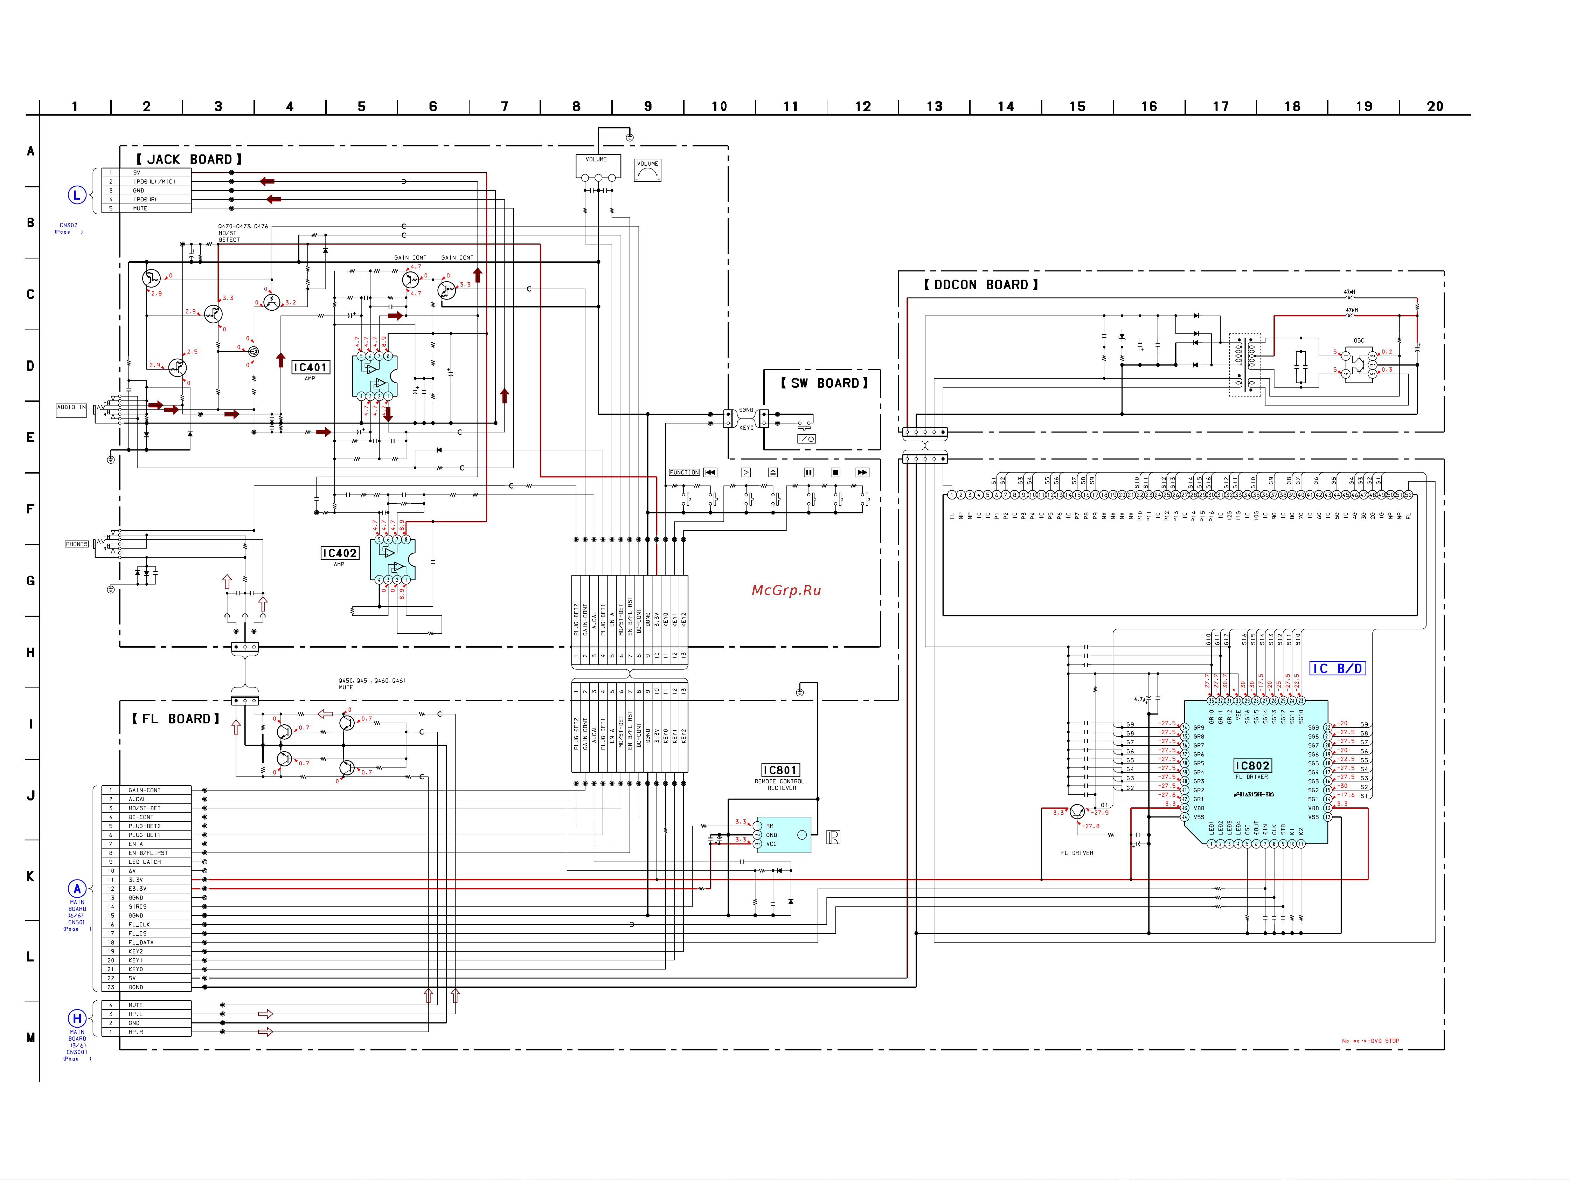Click the play button symbol on SW board
The image size is (1569, 1180).
pyautogui.click(x=745, y=472)
